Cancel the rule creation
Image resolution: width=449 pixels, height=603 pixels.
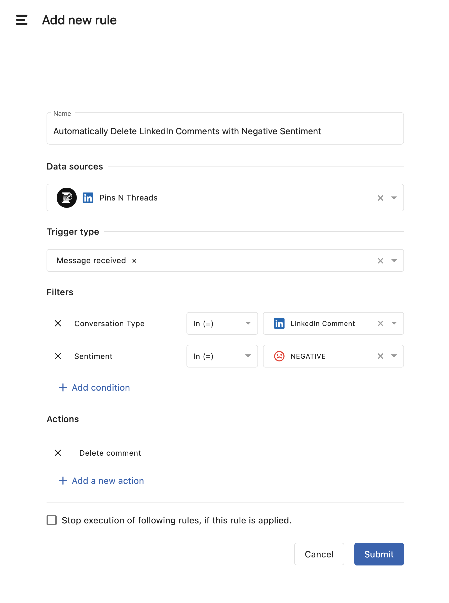[319, 554]
